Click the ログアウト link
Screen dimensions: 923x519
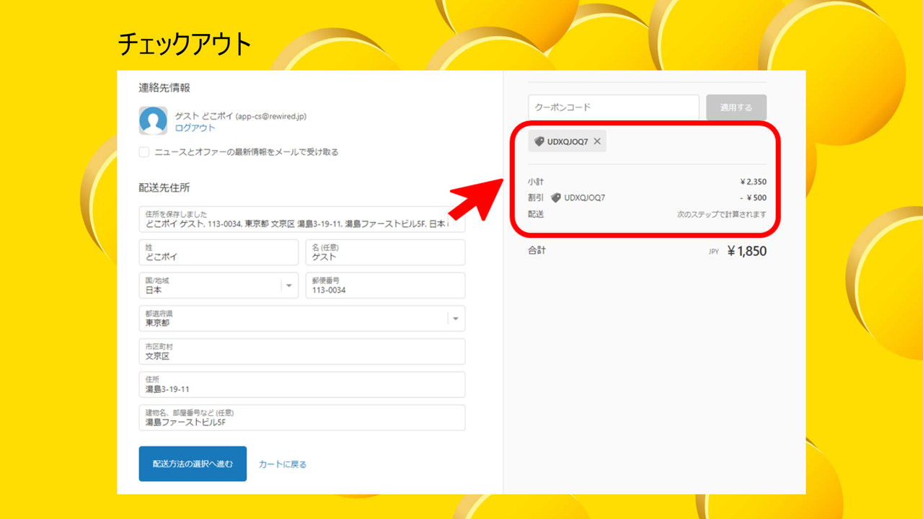pos(193,128)
